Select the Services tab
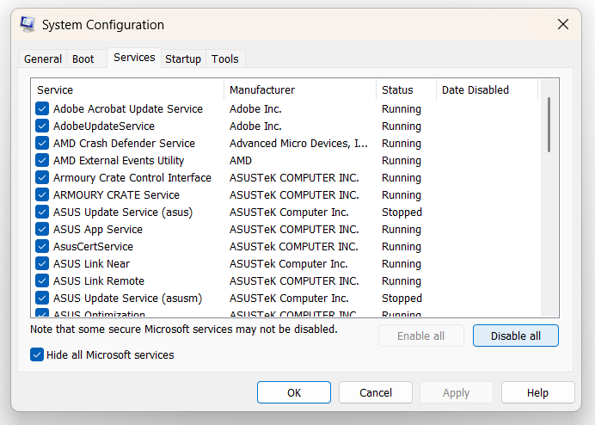This screenshot has width=595, height=425. pyautogui.click(x=134, y=58)
